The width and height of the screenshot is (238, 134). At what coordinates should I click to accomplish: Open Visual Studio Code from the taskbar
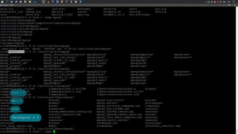click(x=35, y=2)
